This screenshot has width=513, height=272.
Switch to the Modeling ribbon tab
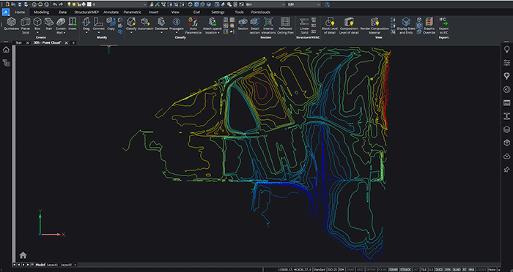(41, 12)
